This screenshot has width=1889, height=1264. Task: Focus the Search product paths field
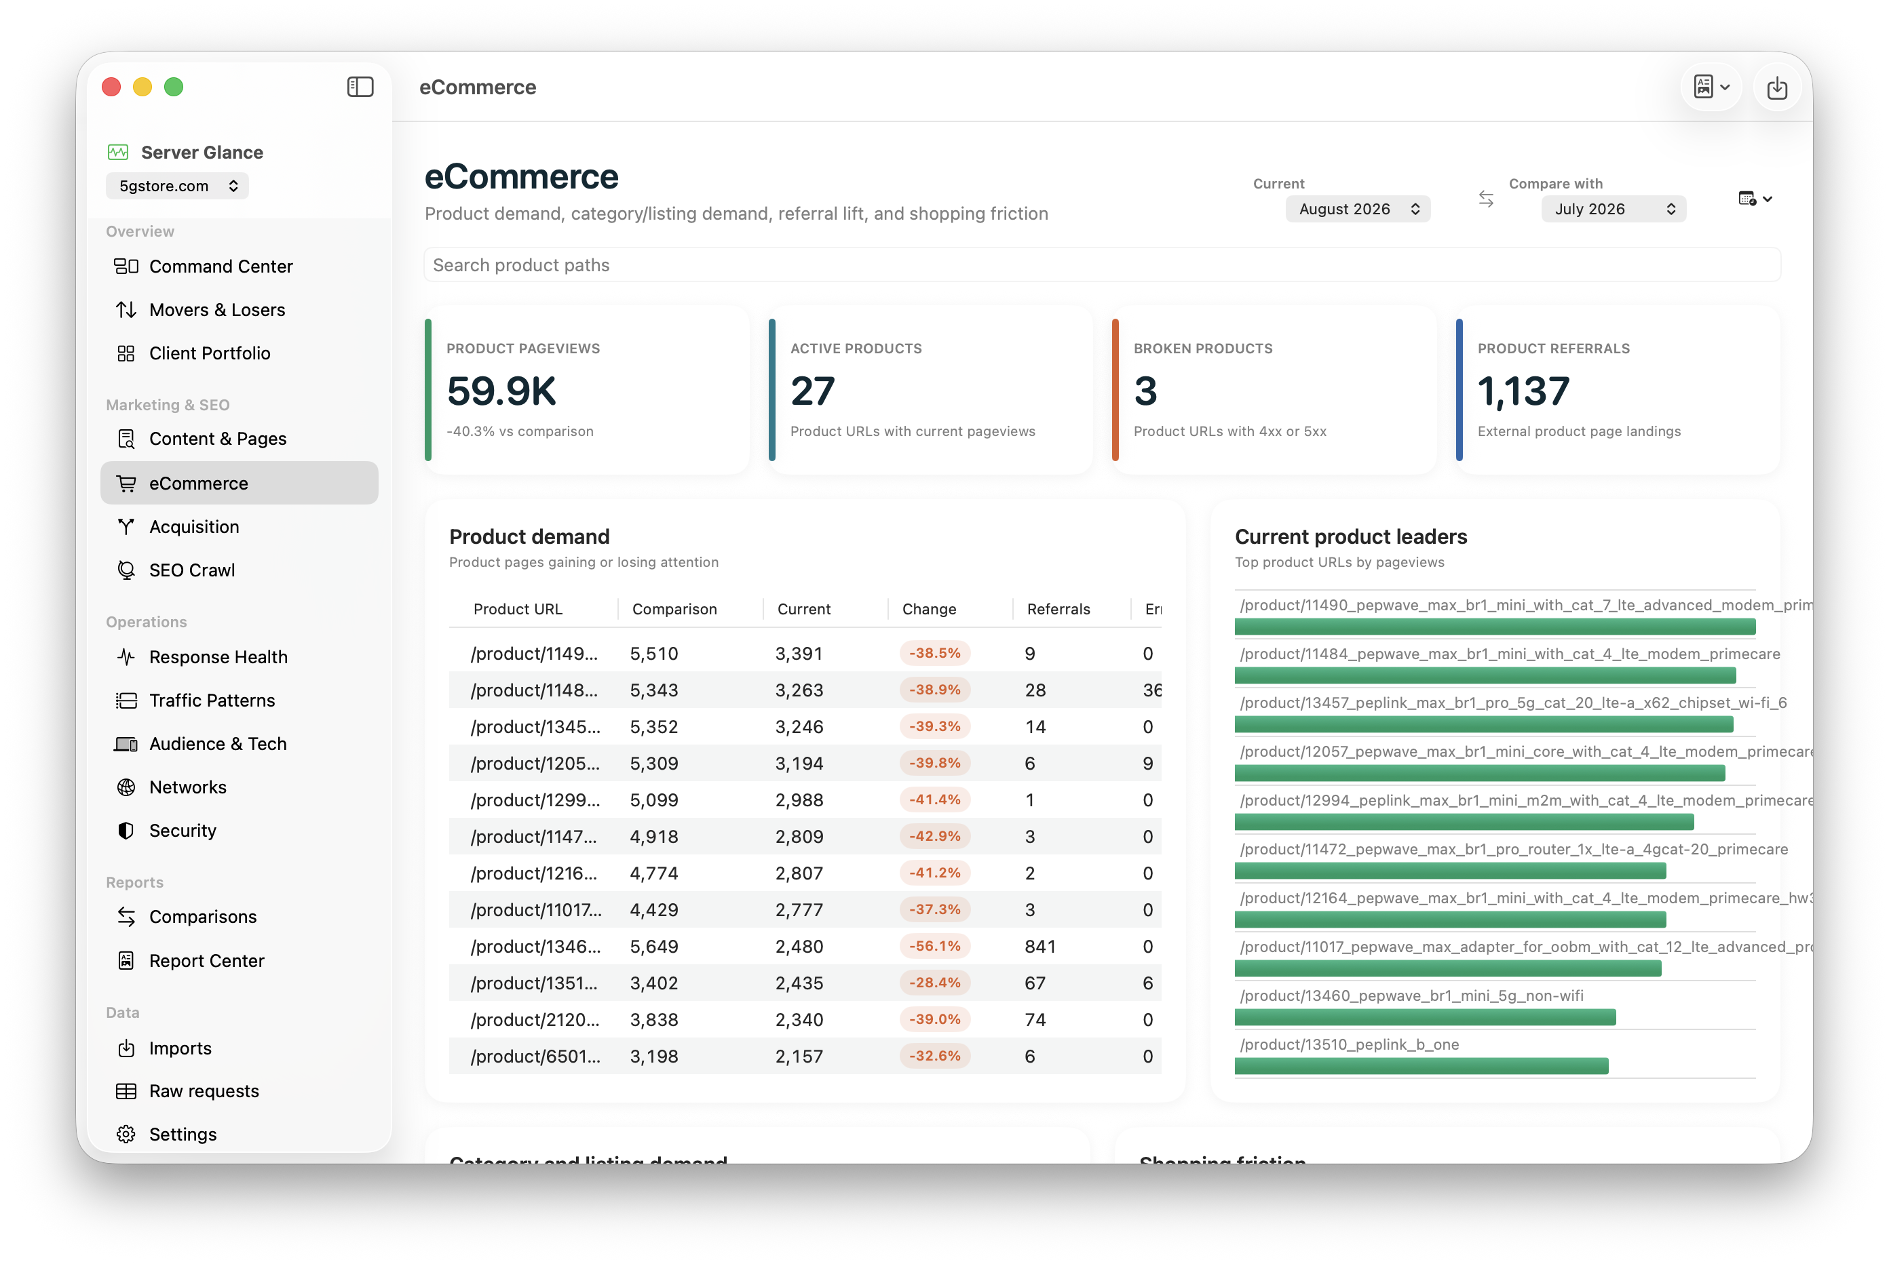pos(1102,265)
